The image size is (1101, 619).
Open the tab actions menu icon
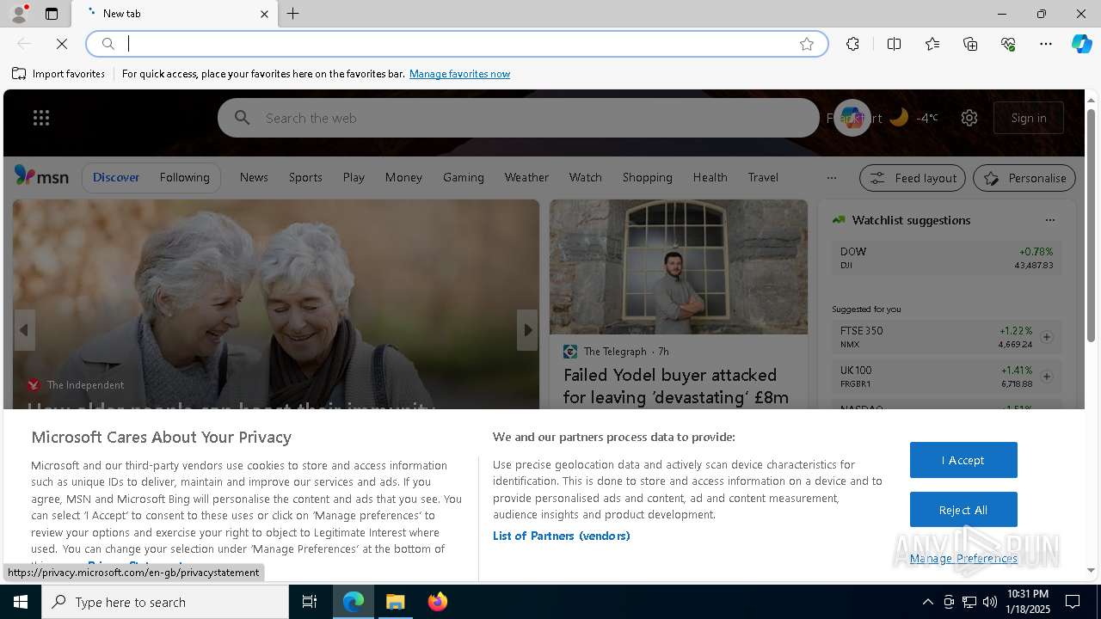pos(52,14)
